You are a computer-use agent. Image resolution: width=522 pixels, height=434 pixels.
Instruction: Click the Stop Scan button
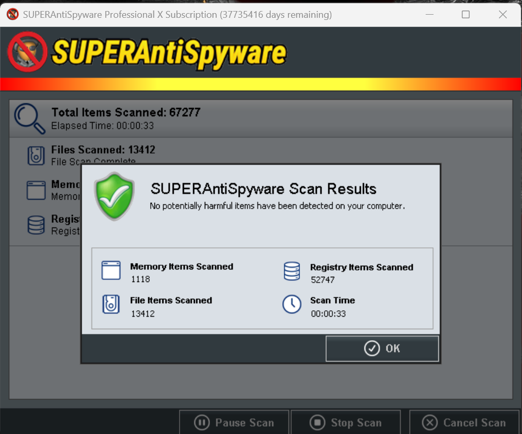click(346, 422)
